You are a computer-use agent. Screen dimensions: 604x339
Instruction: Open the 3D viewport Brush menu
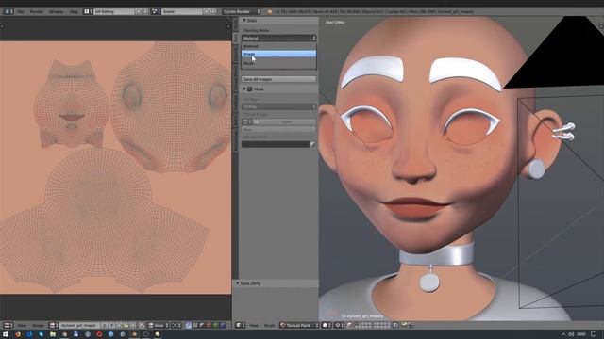269,325
